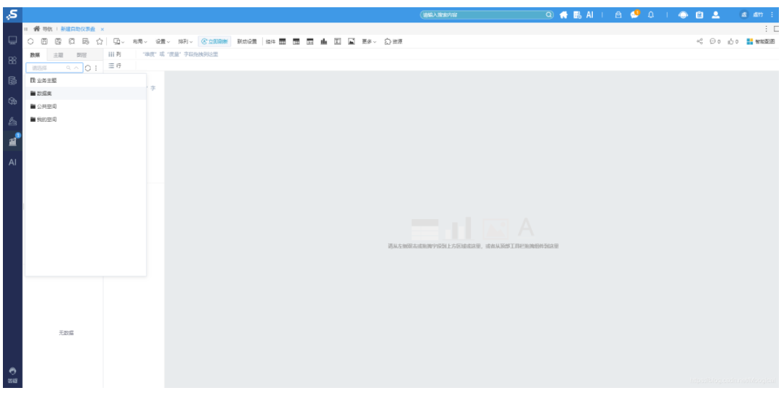Switch to the third left-panel tab
Image resolution: width=784 pixels, height=401 pixels.
pyautogui.click(x=81, y=55)
